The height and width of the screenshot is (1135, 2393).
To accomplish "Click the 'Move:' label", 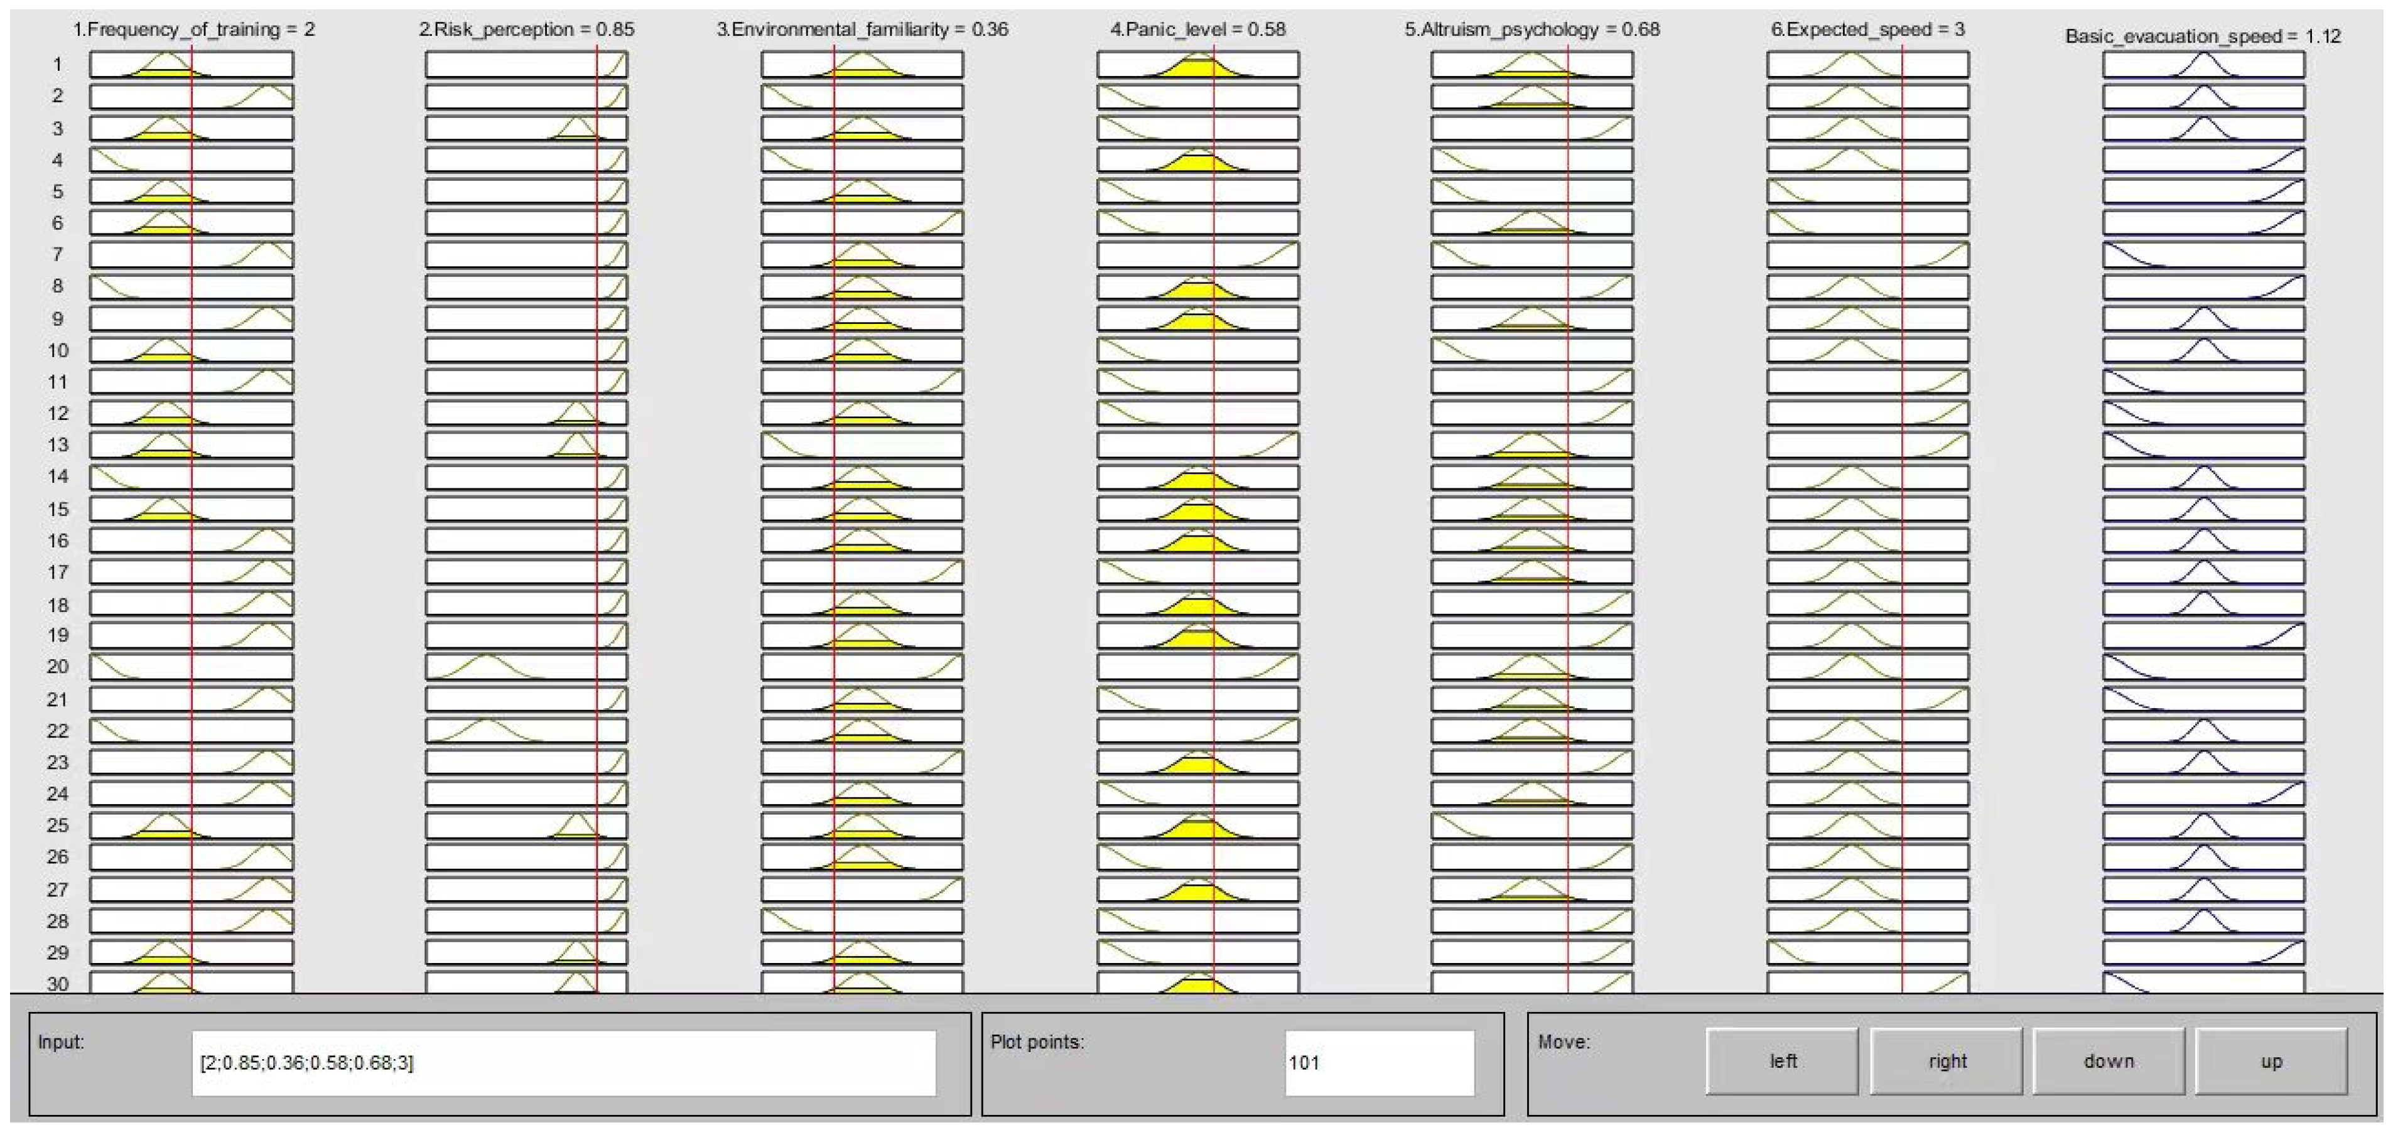I will click(1564, 1042).
